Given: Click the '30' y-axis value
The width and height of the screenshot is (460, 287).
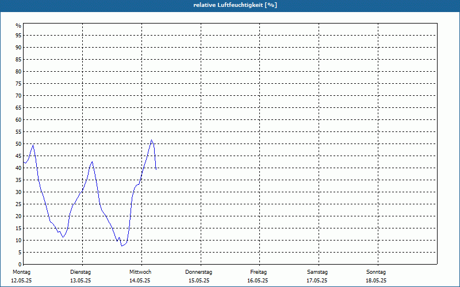Looking at the screenshot, I should 18,192.
